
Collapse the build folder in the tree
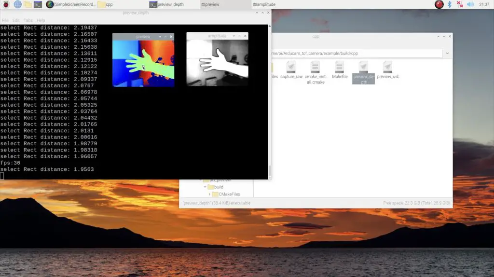pos(205,187)
